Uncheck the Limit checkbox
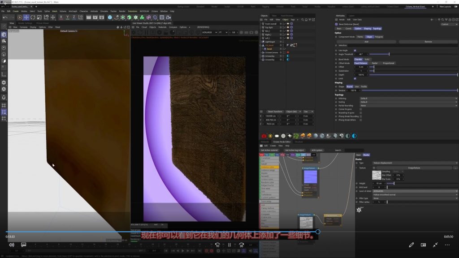This screenshot has height=258, width=459. [x=355, y=78]
